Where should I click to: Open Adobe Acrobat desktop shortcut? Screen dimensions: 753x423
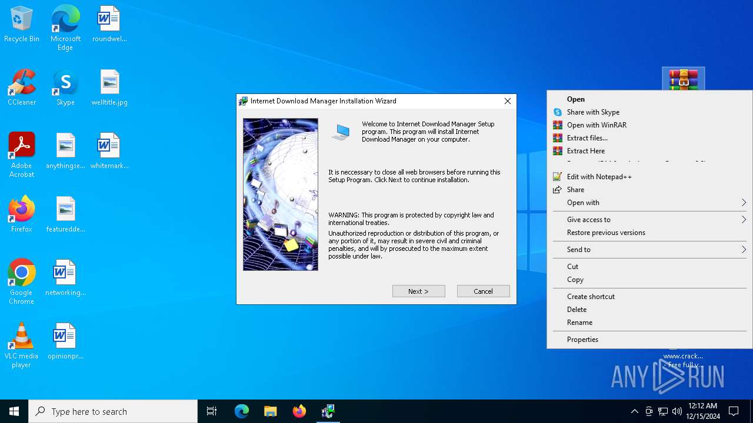coord(22,155)
